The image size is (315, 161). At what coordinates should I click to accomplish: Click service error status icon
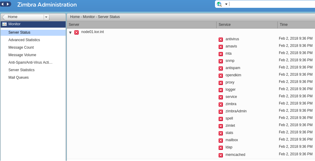click(x=221, y=97)
